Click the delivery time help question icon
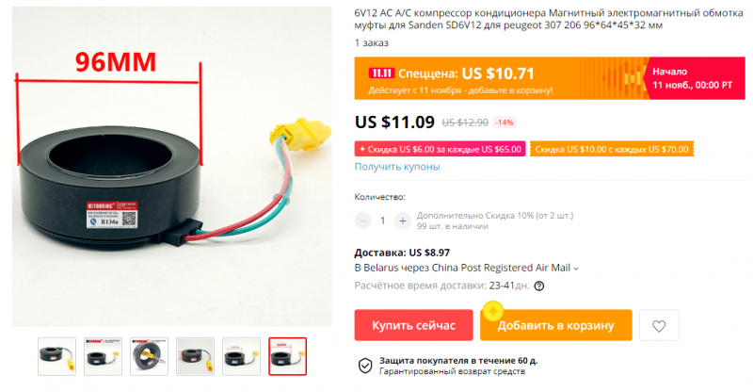 coord(539,286)
